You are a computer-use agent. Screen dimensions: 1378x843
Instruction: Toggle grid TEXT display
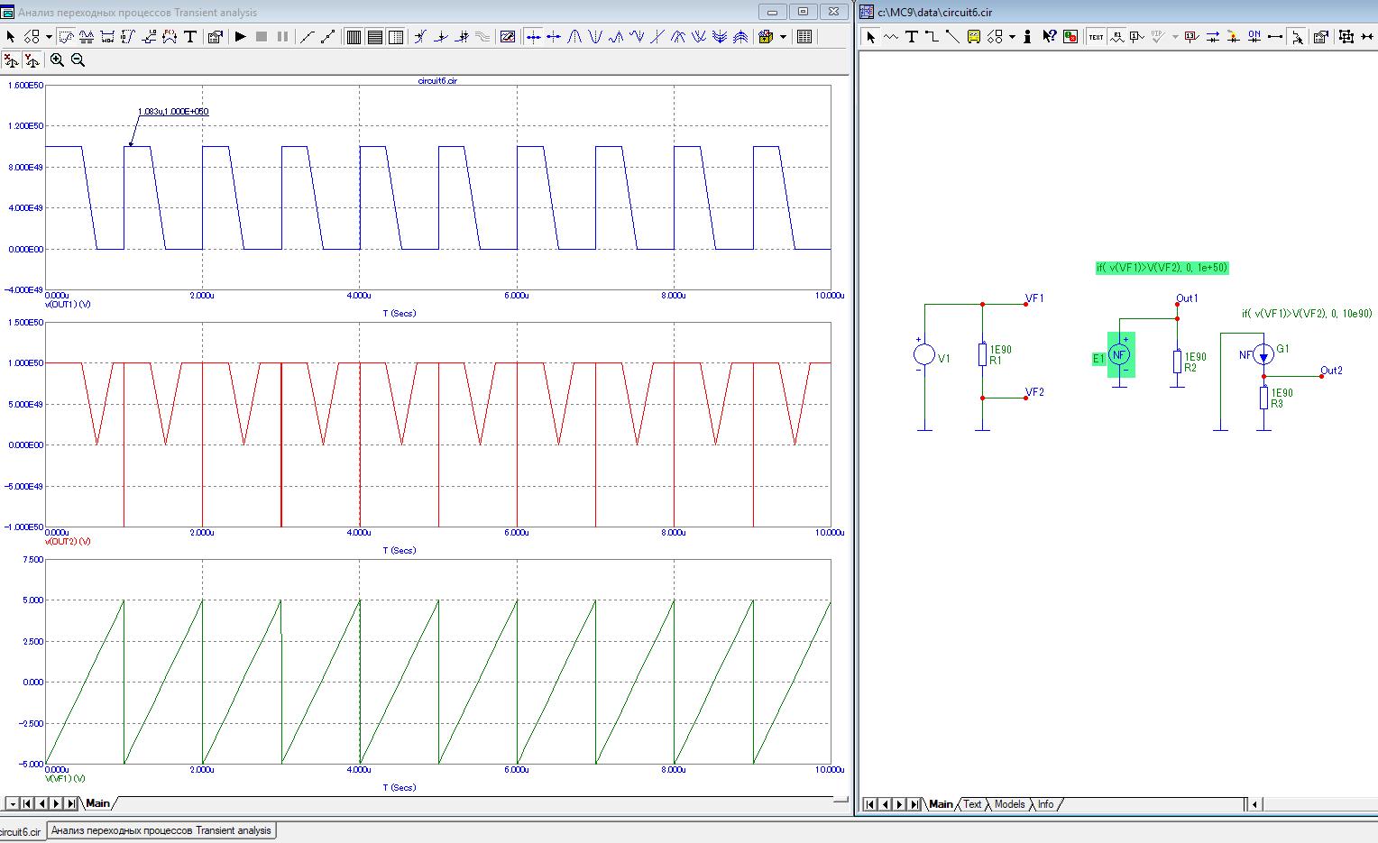click(1096, 37)
